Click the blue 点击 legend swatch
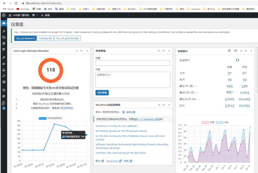The width and height of the screenshot is (258, 173). coord(220,122)
